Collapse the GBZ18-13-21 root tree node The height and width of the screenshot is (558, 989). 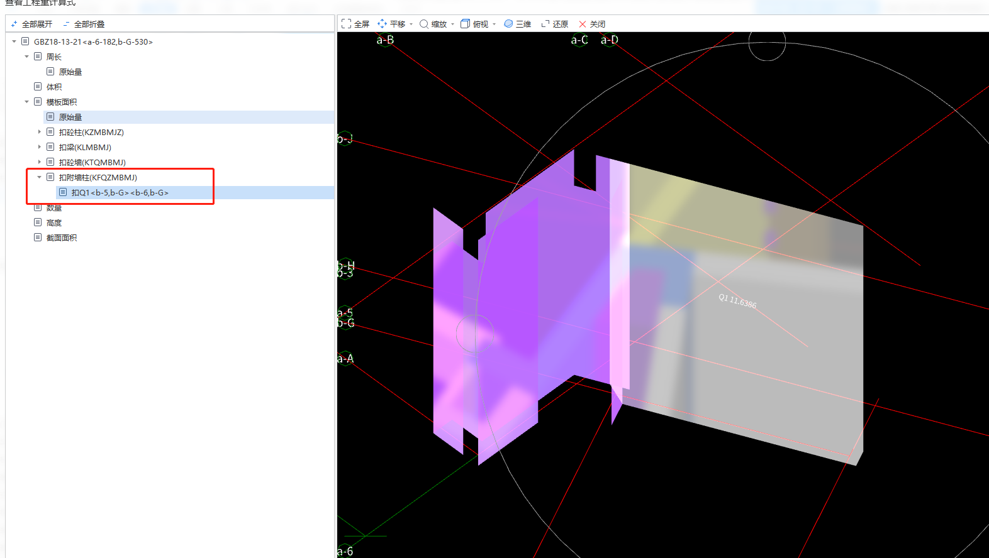(x=14, y=41)
